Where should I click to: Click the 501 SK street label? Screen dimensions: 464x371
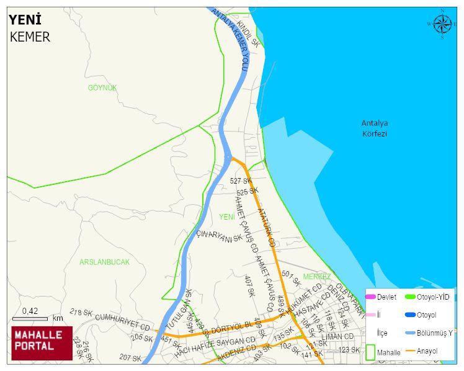291,278
